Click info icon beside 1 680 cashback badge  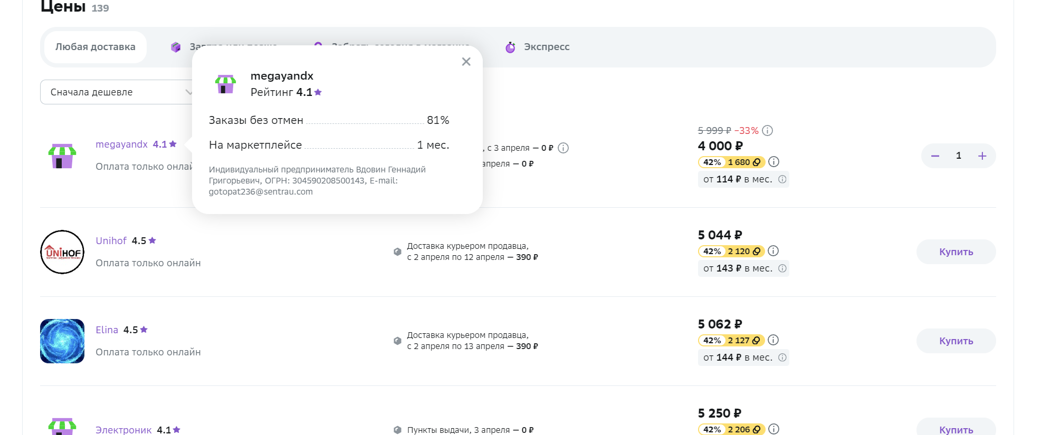773,162
